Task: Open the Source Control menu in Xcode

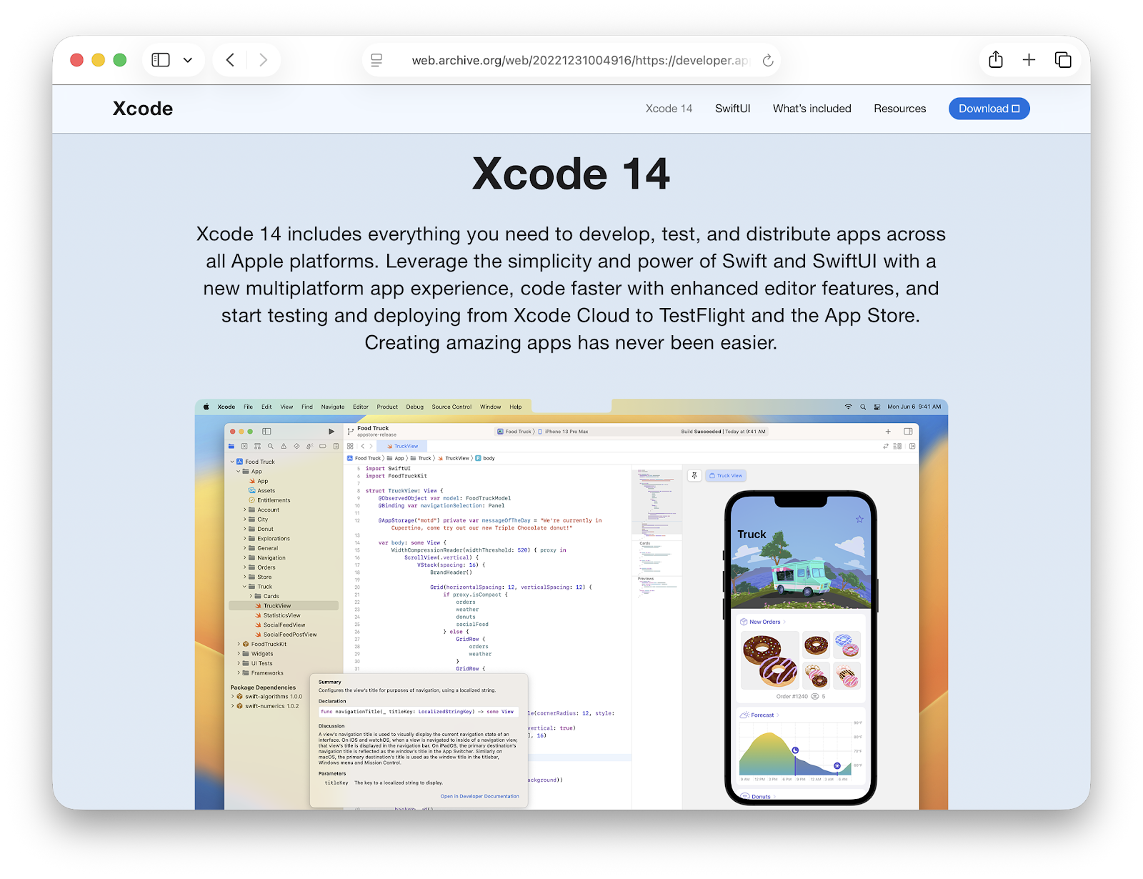Action: click(x=451, y=407)
